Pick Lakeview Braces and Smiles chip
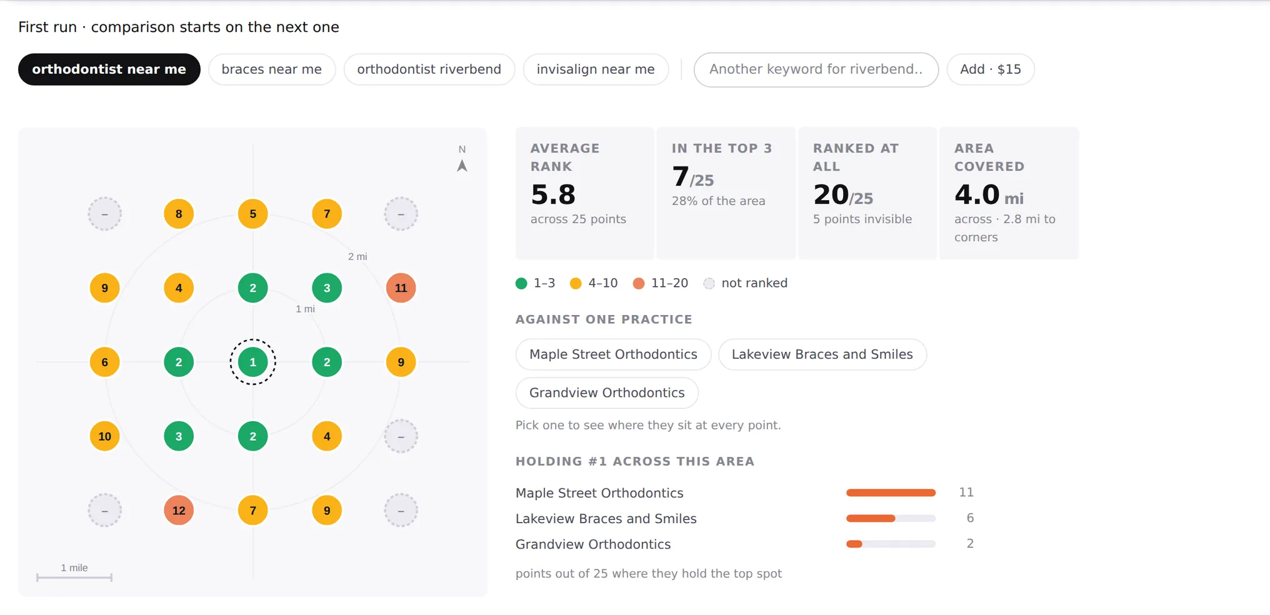This screenshot has height=615, width=1270. click(x=822, y=354)
